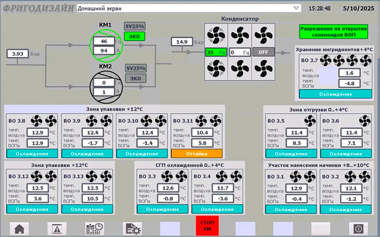Click second fan icon of ВО 3.4
The image size is (380, 237).
pyautogui.click(x=236, y=176)
